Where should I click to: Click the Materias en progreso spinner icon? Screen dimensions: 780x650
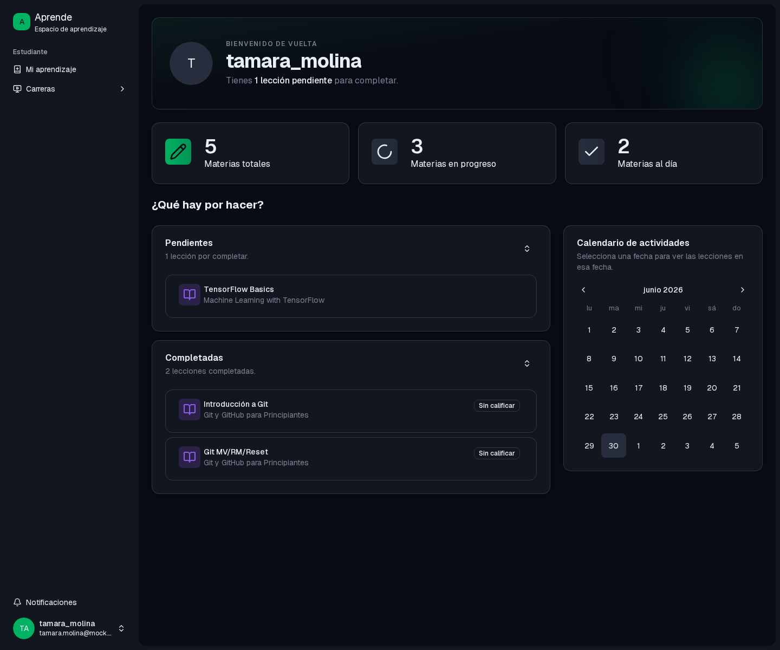(385, 152)
